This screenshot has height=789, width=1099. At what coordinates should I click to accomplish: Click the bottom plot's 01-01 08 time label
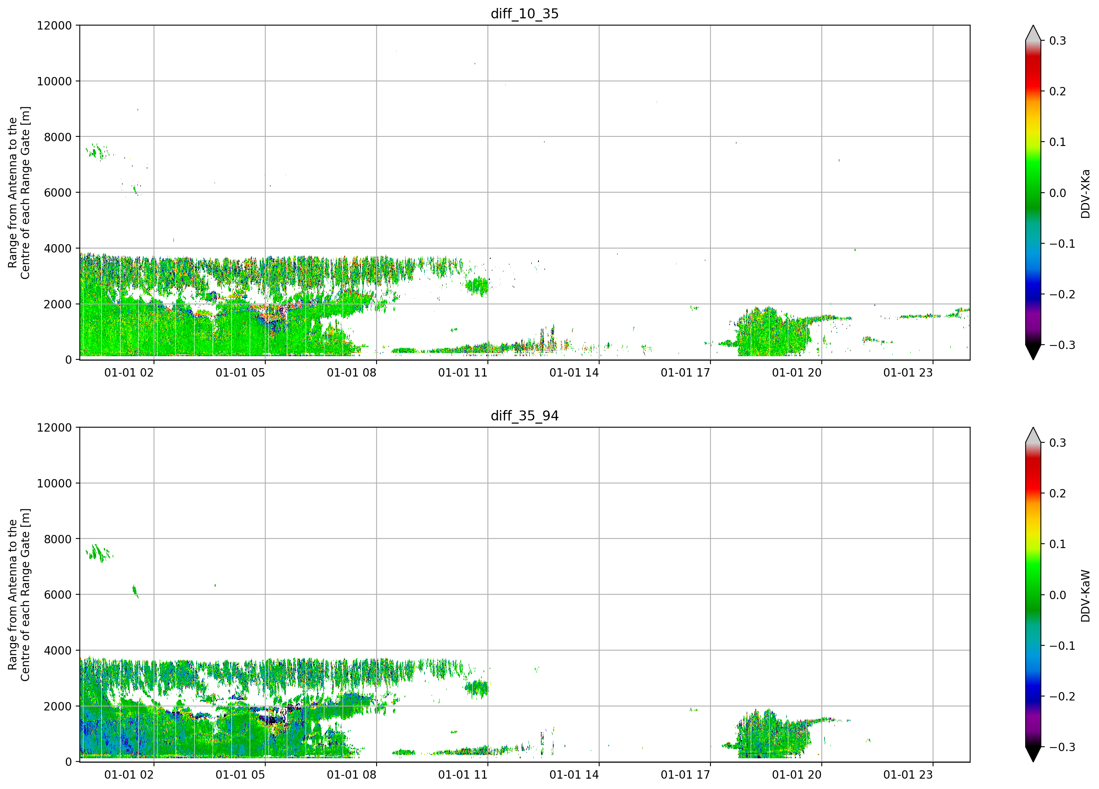point(351,775)
